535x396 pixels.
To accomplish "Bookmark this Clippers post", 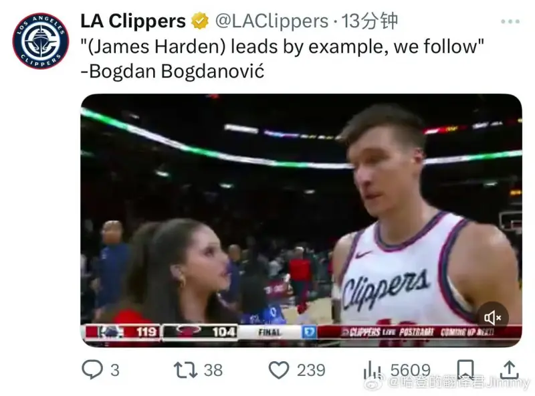I will (x=465, y=369).
